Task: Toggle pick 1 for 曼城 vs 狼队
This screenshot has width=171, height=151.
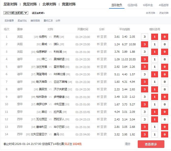Action: 154,44
